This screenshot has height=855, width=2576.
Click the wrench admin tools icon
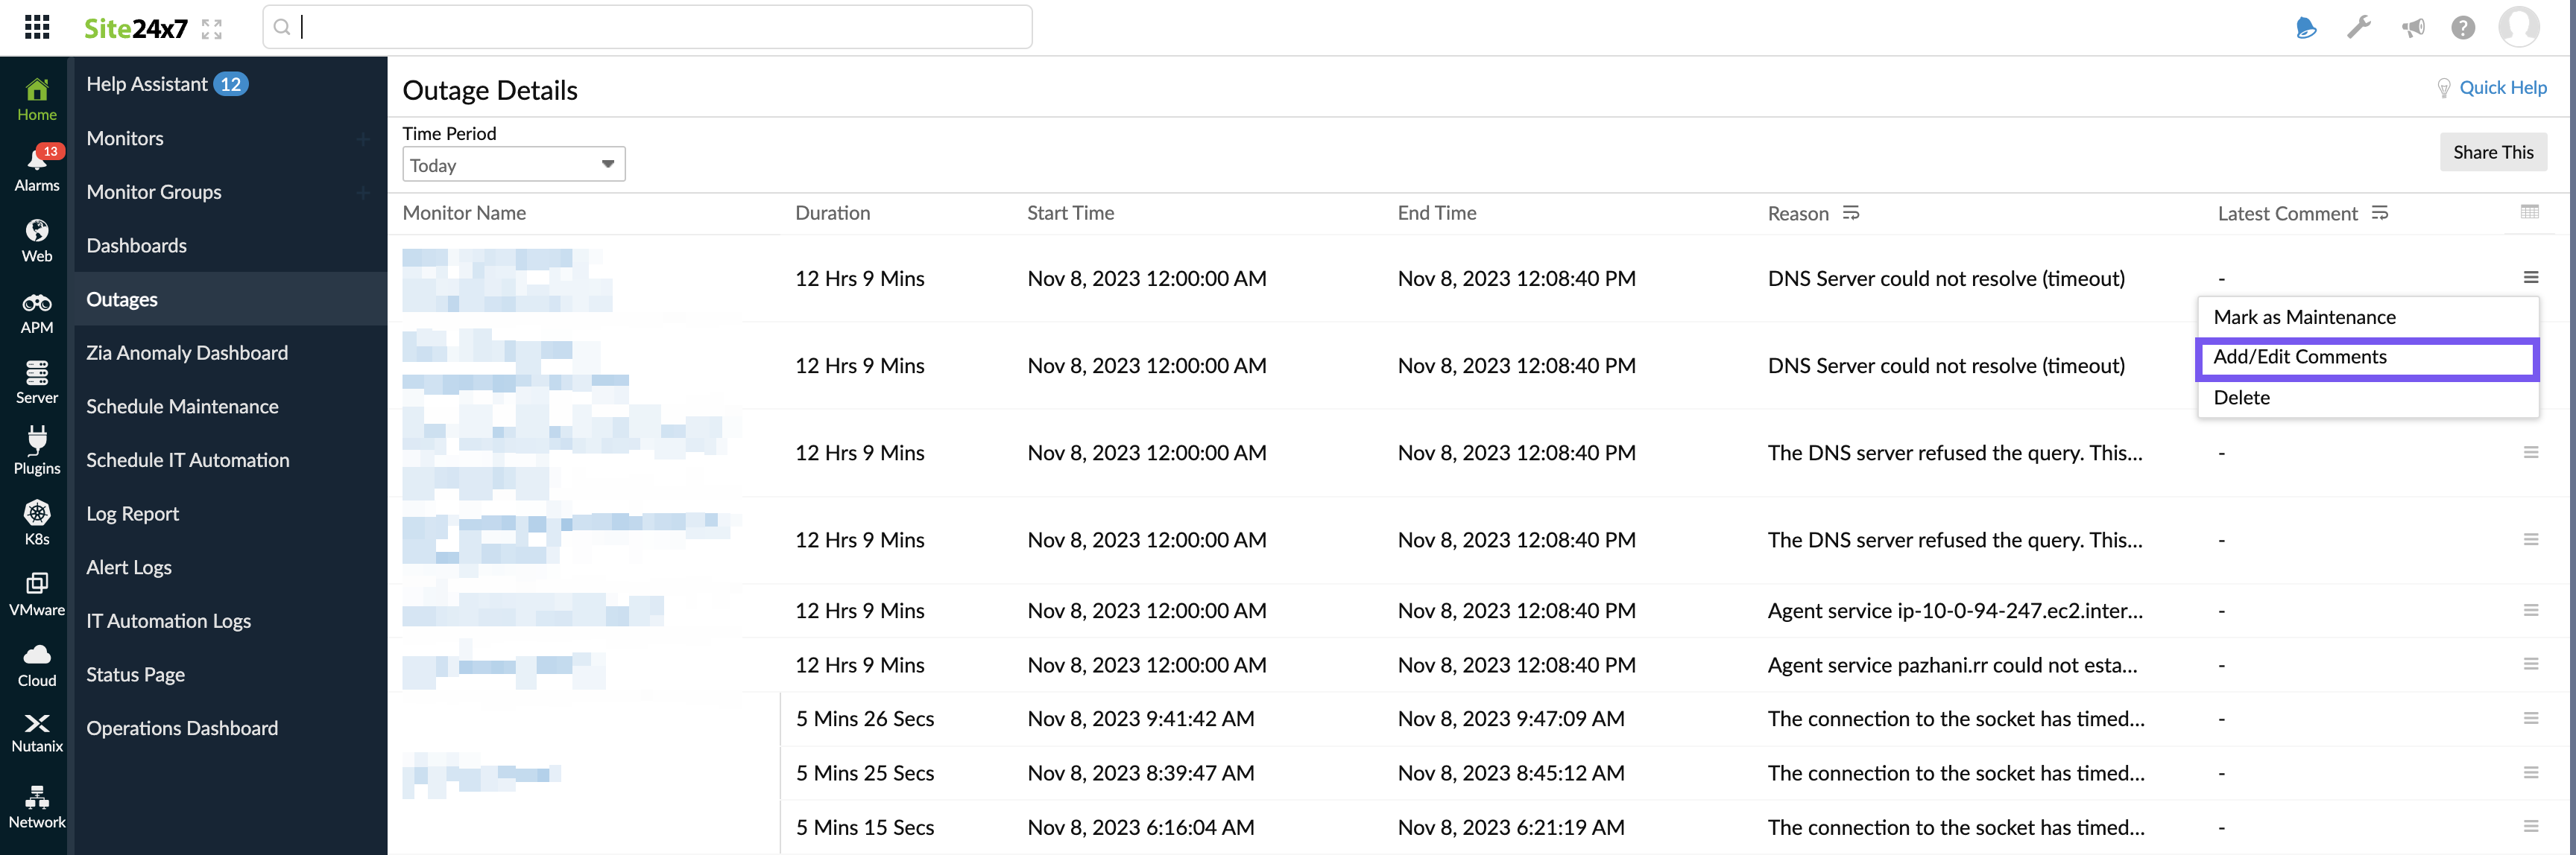tap(2358, 27)
